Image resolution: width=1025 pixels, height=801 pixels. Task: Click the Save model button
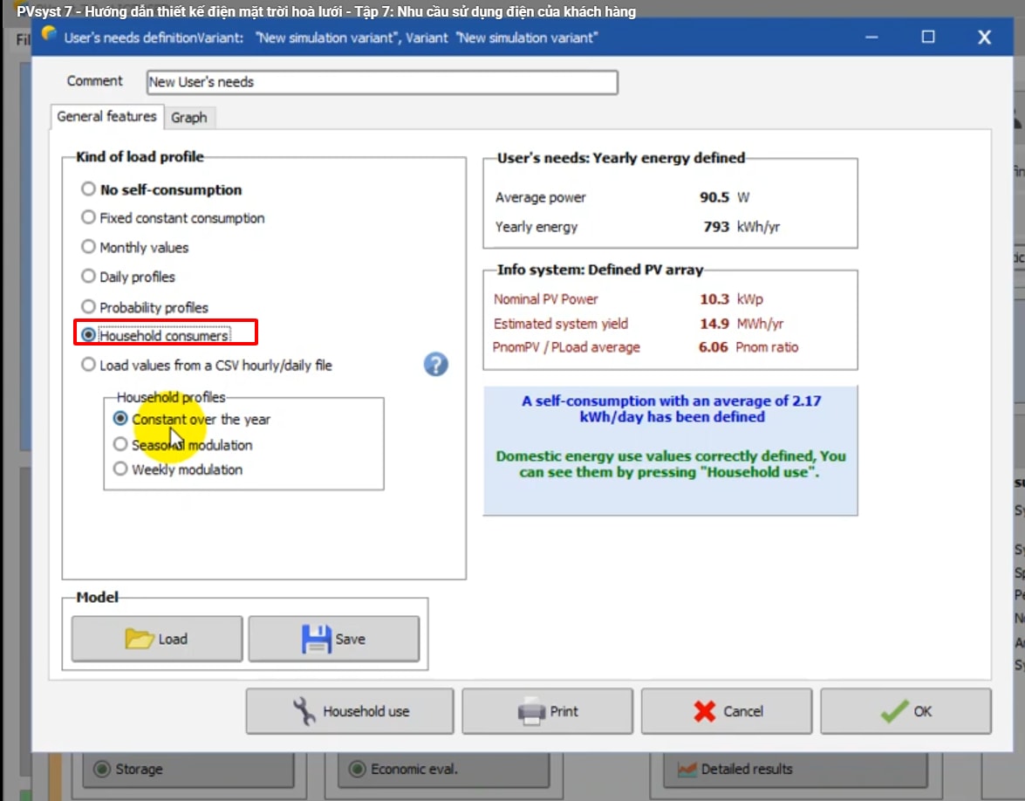(x=333, y=639)
